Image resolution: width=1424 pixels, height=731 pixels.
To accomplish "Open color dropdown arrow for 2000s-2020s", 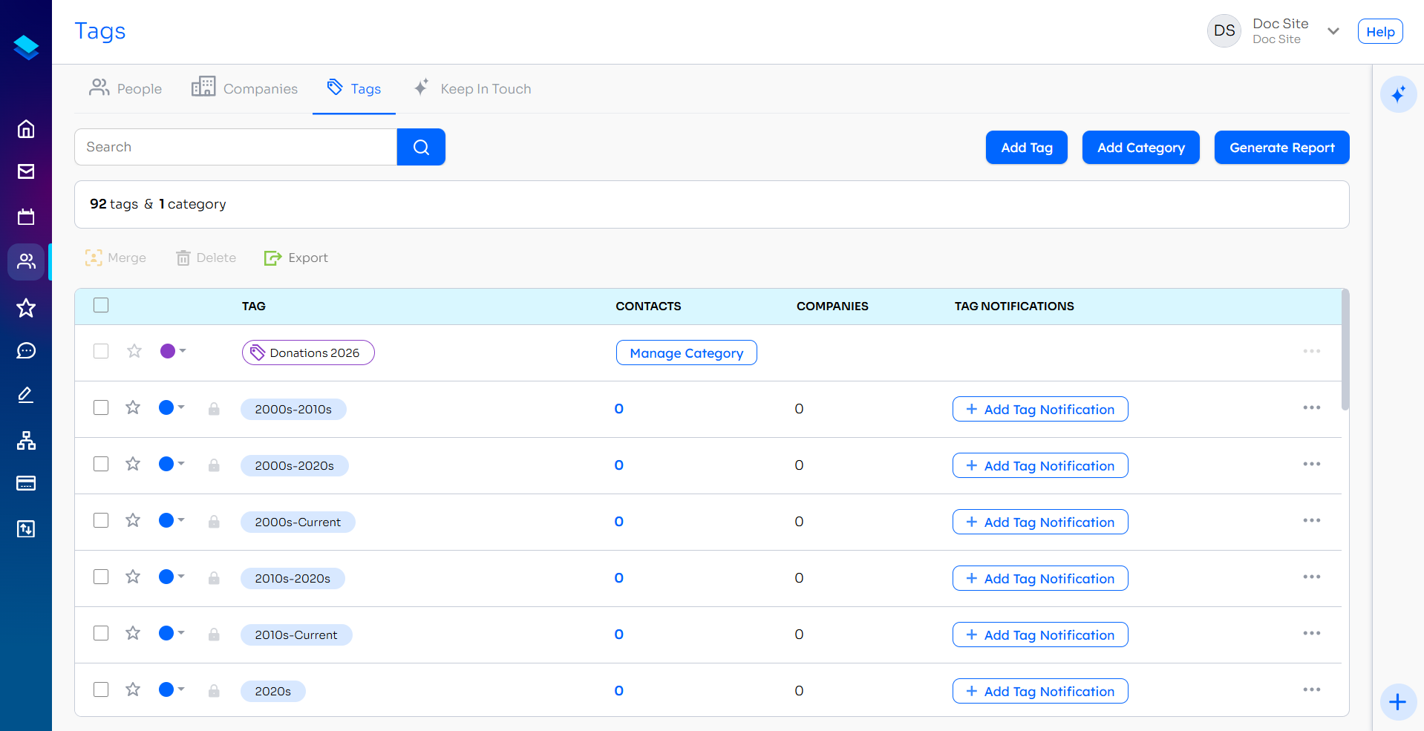I will click(x=181, y=464).
